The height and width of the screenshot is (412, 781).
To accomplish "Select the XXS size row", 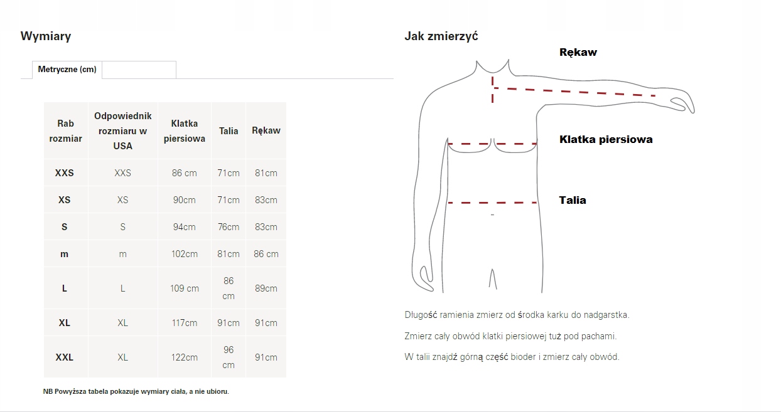I will (65, 172).
